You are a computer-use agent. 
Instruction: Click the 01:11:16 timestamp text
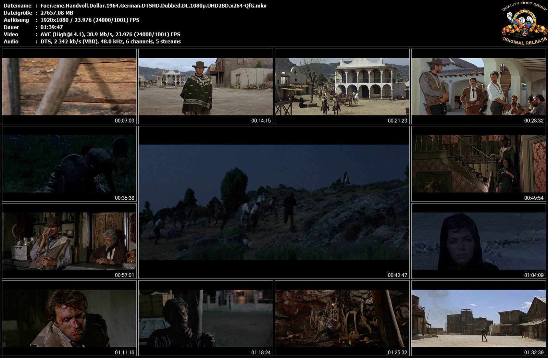pos(125,353)
